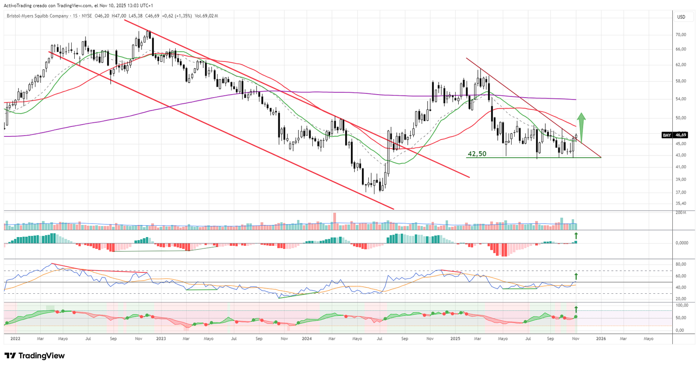Image resolution: width=699 pixels, height=367 pixels.
Task: Click the Bristol-Myers Squibb Company symbol title
Action: (38, 16)
